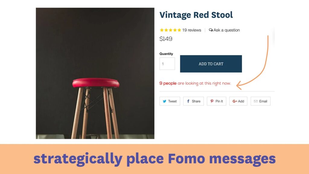
Task: Click the Twitter bird icon
Action: [164, 101]
